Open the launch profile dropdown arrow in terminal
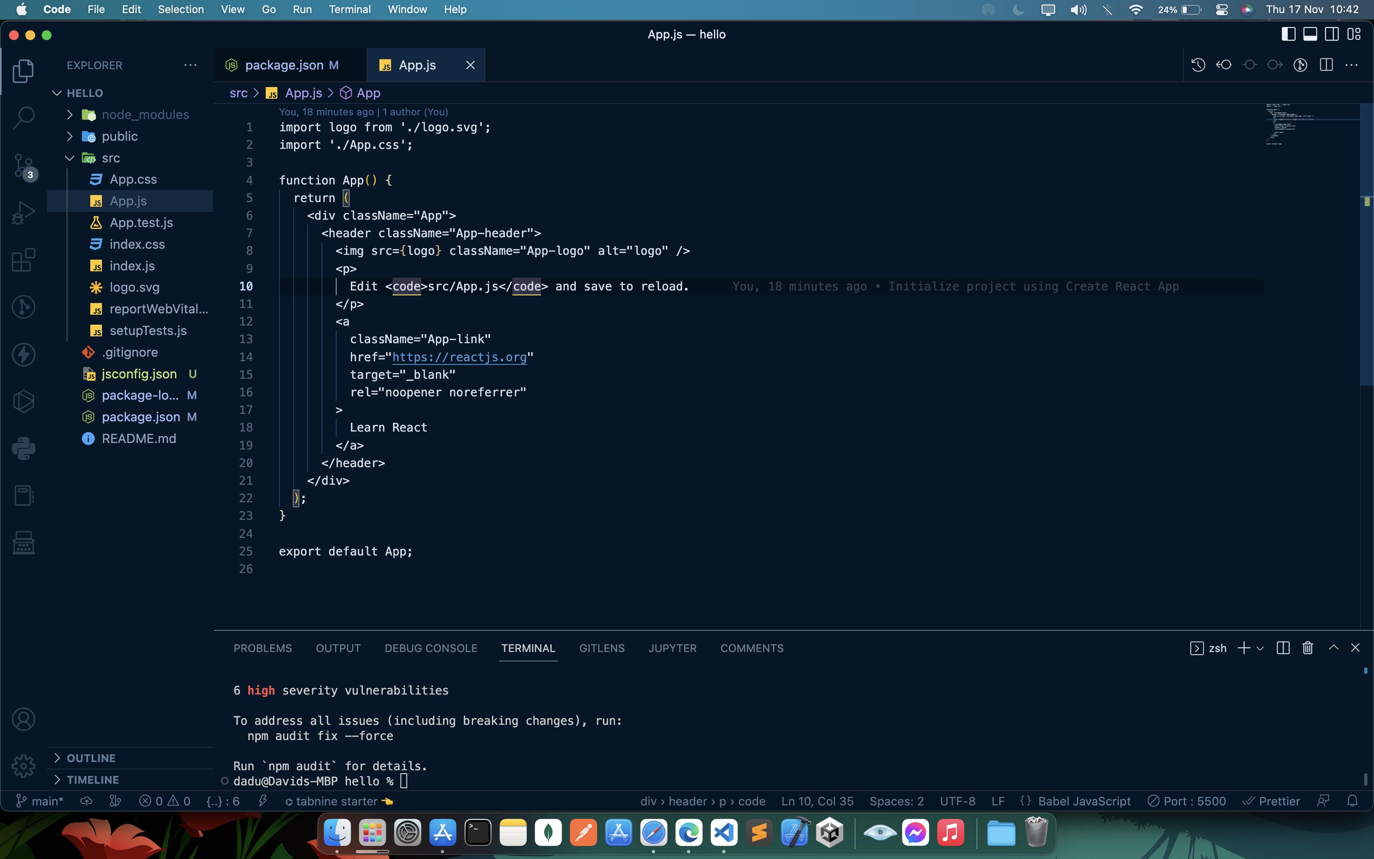The image size is (1374, 859). [1260, 648]
